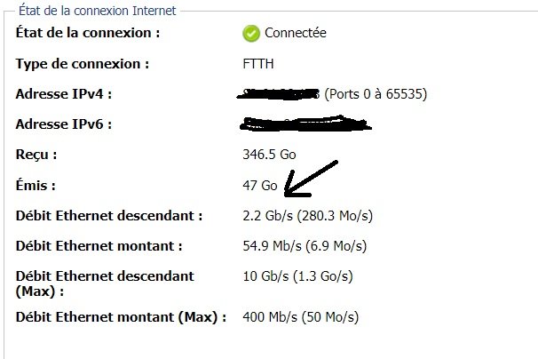
Task: Click the 'Adresse IPv6 :' label
Action: [64, 124]
